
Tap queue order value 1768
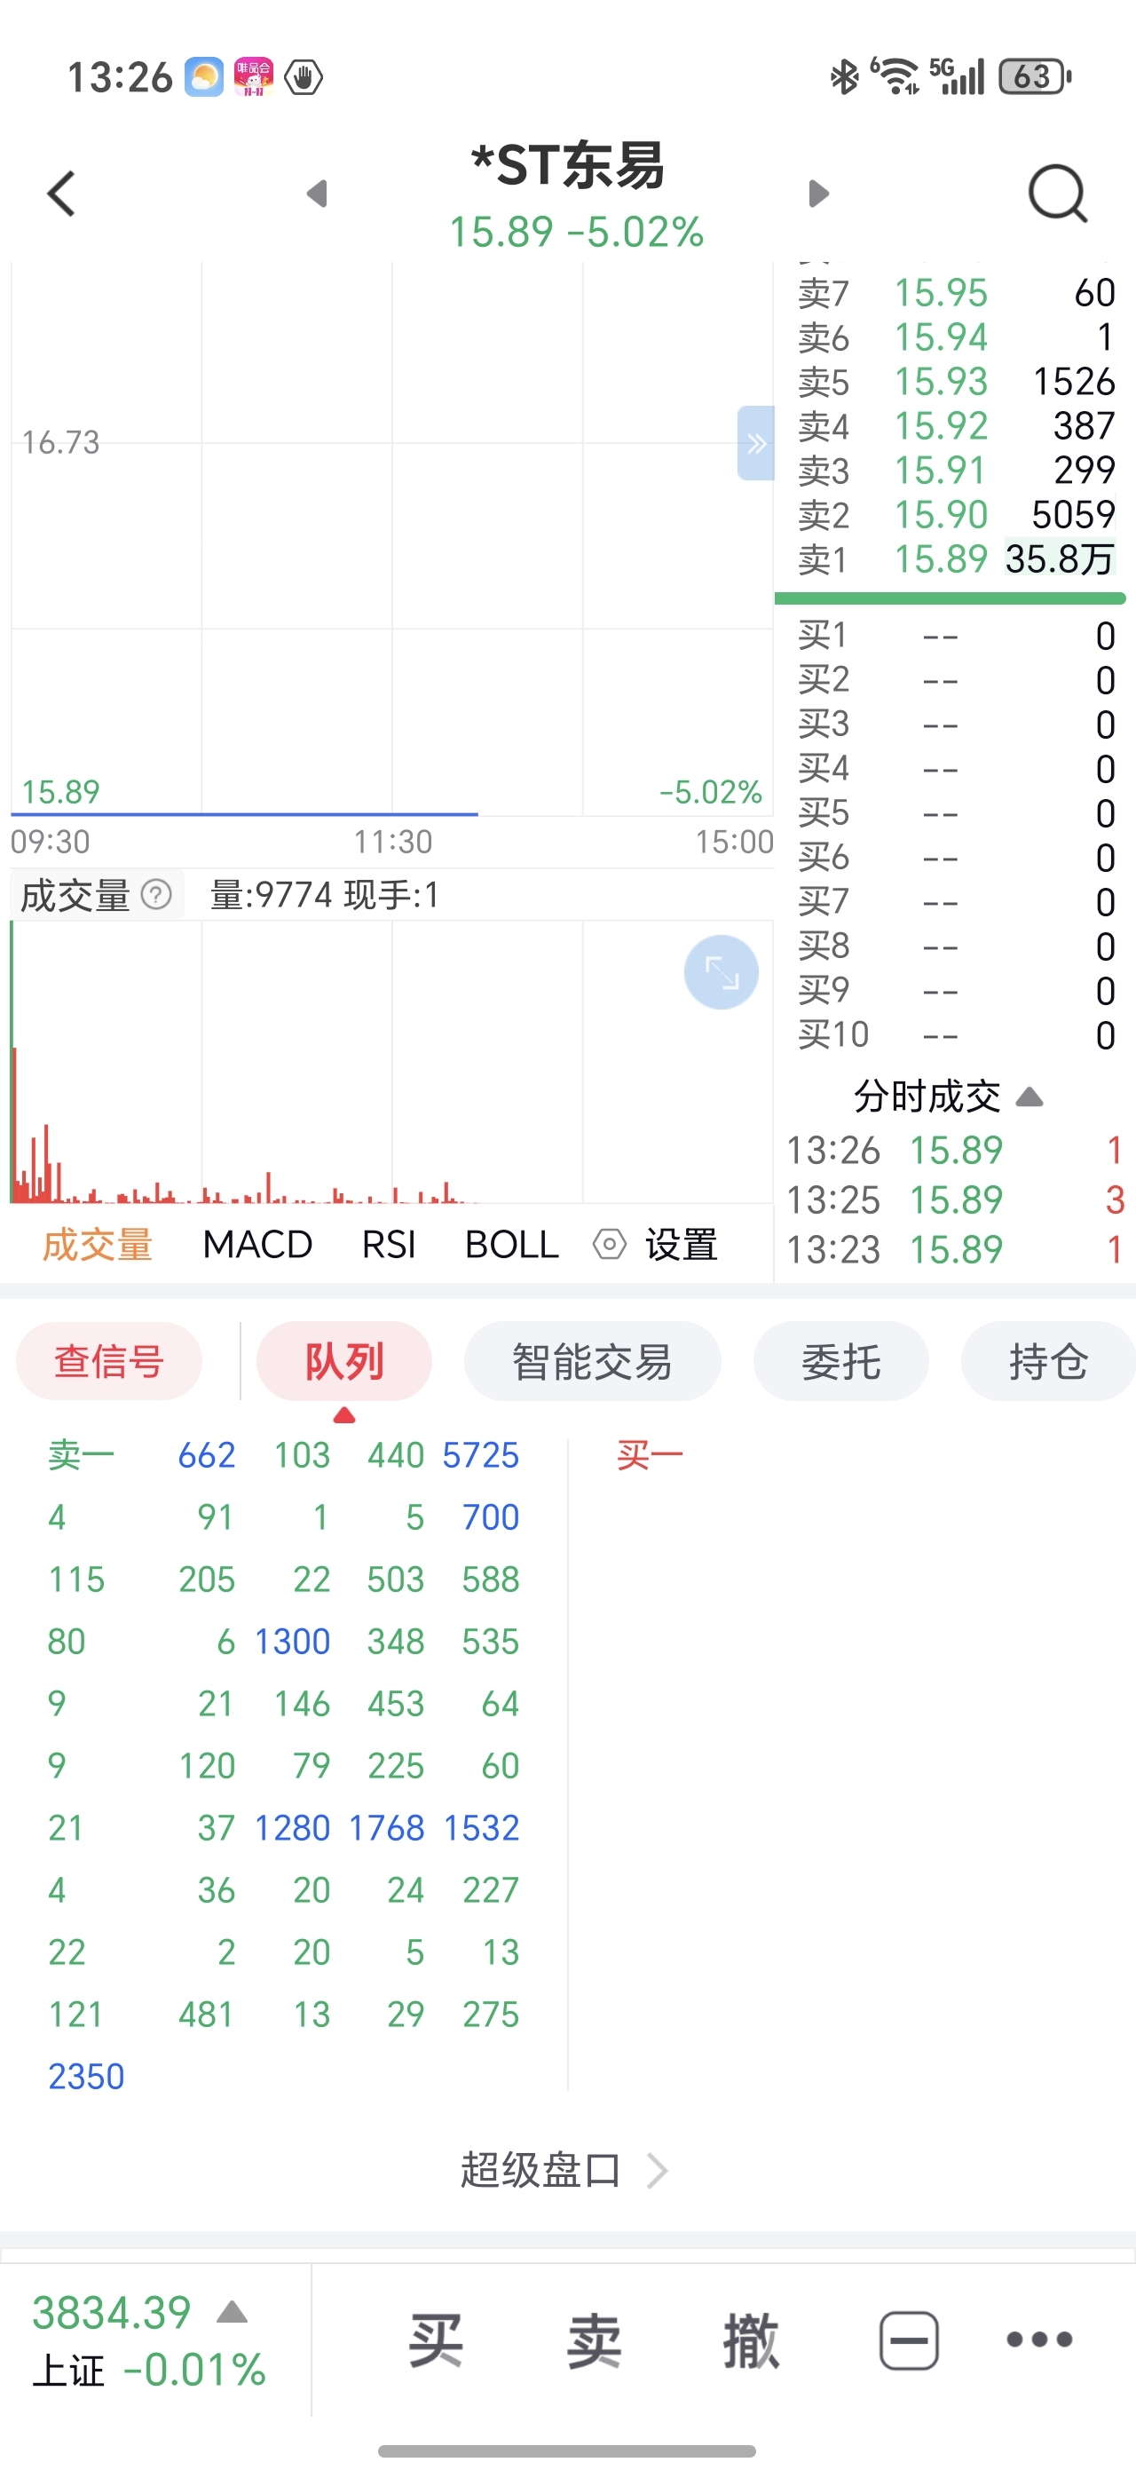click(x=386, y=1827)
